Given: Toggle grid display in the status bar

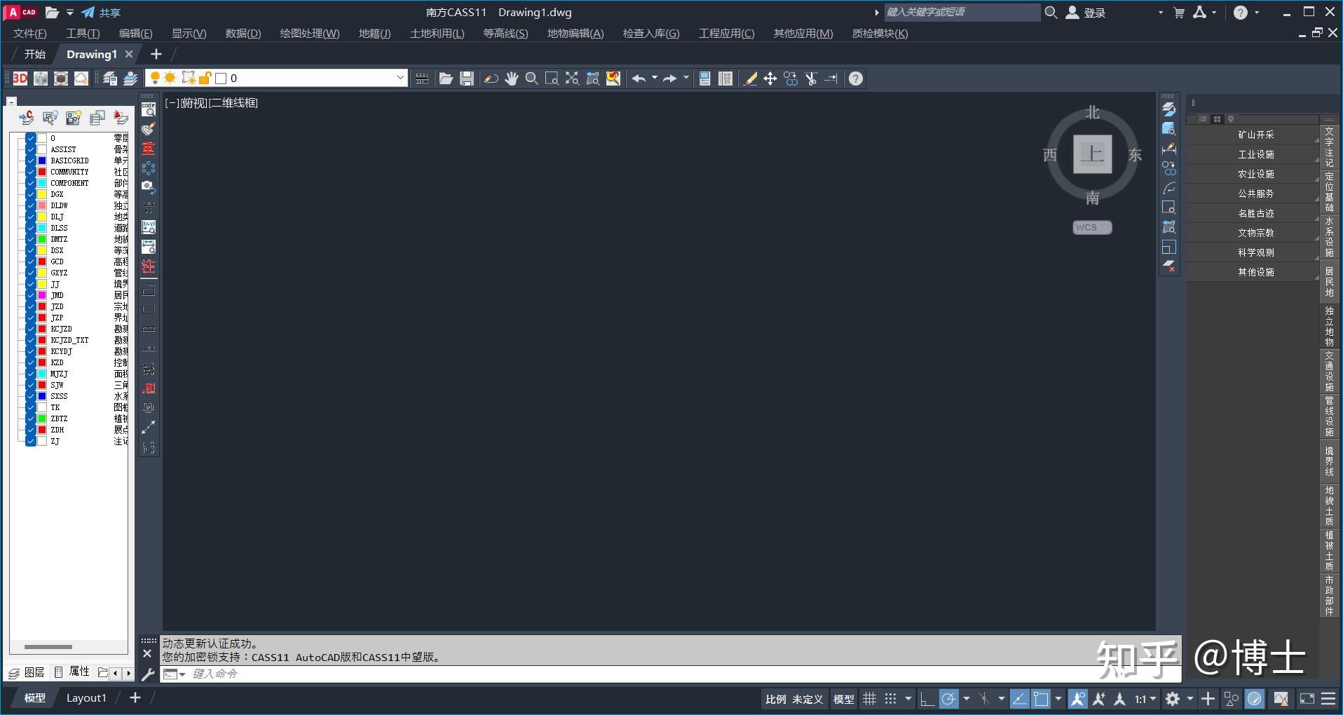Looking at the screenshot, I should (x=869, y=698).
